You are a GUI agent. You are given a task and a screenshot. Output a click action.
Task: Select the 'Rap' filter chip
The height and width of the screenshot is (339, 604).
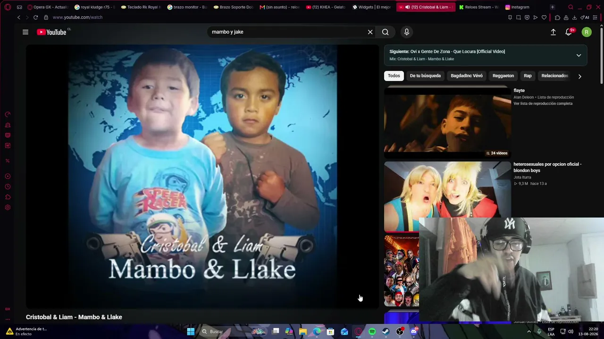point(528,76)
